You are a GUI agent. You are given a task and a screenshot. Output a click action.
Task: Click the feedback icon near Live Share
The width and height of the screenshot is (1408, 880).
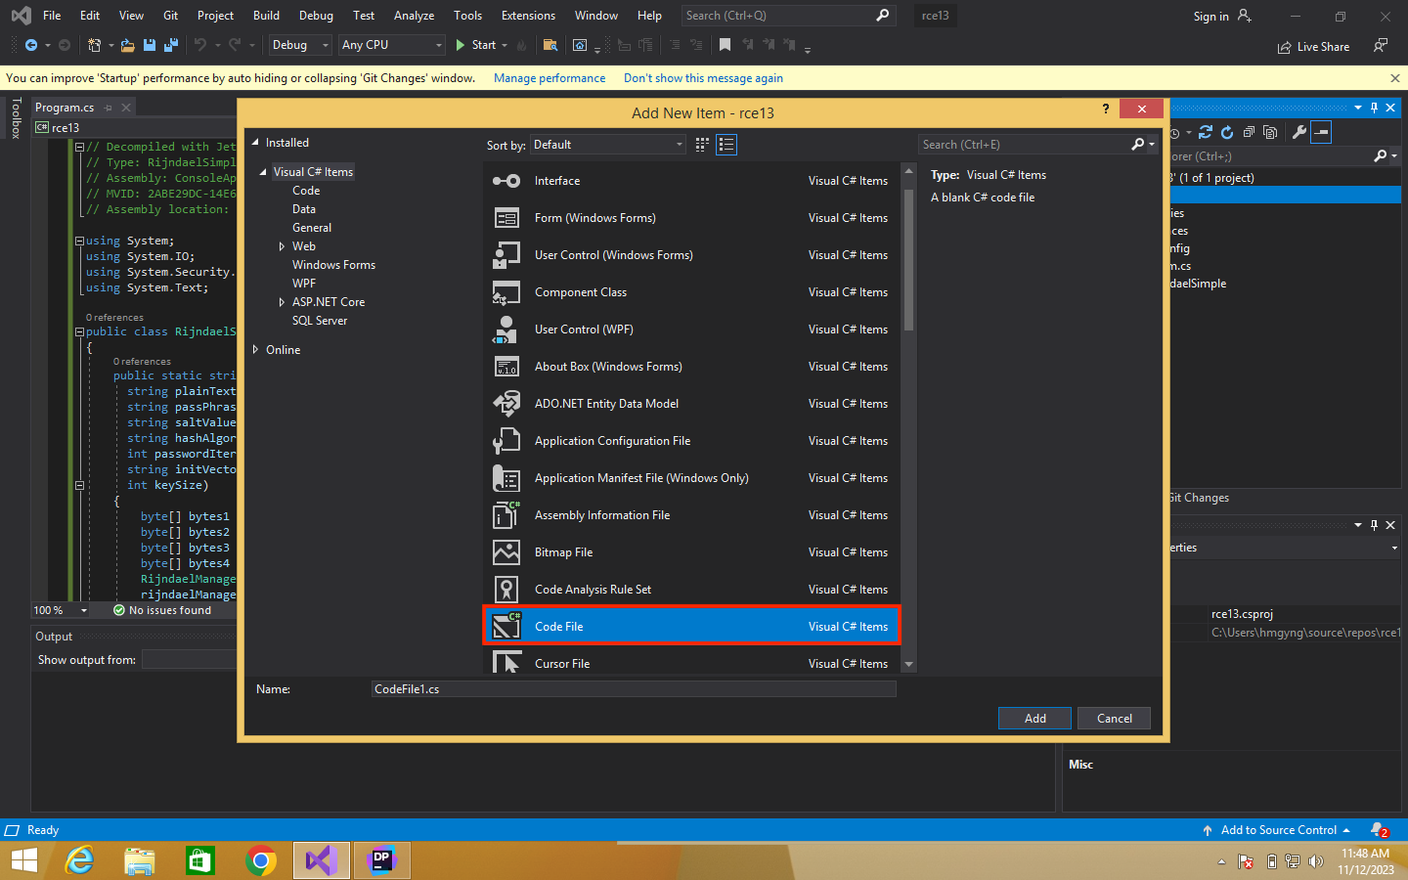coord(1380,46)
